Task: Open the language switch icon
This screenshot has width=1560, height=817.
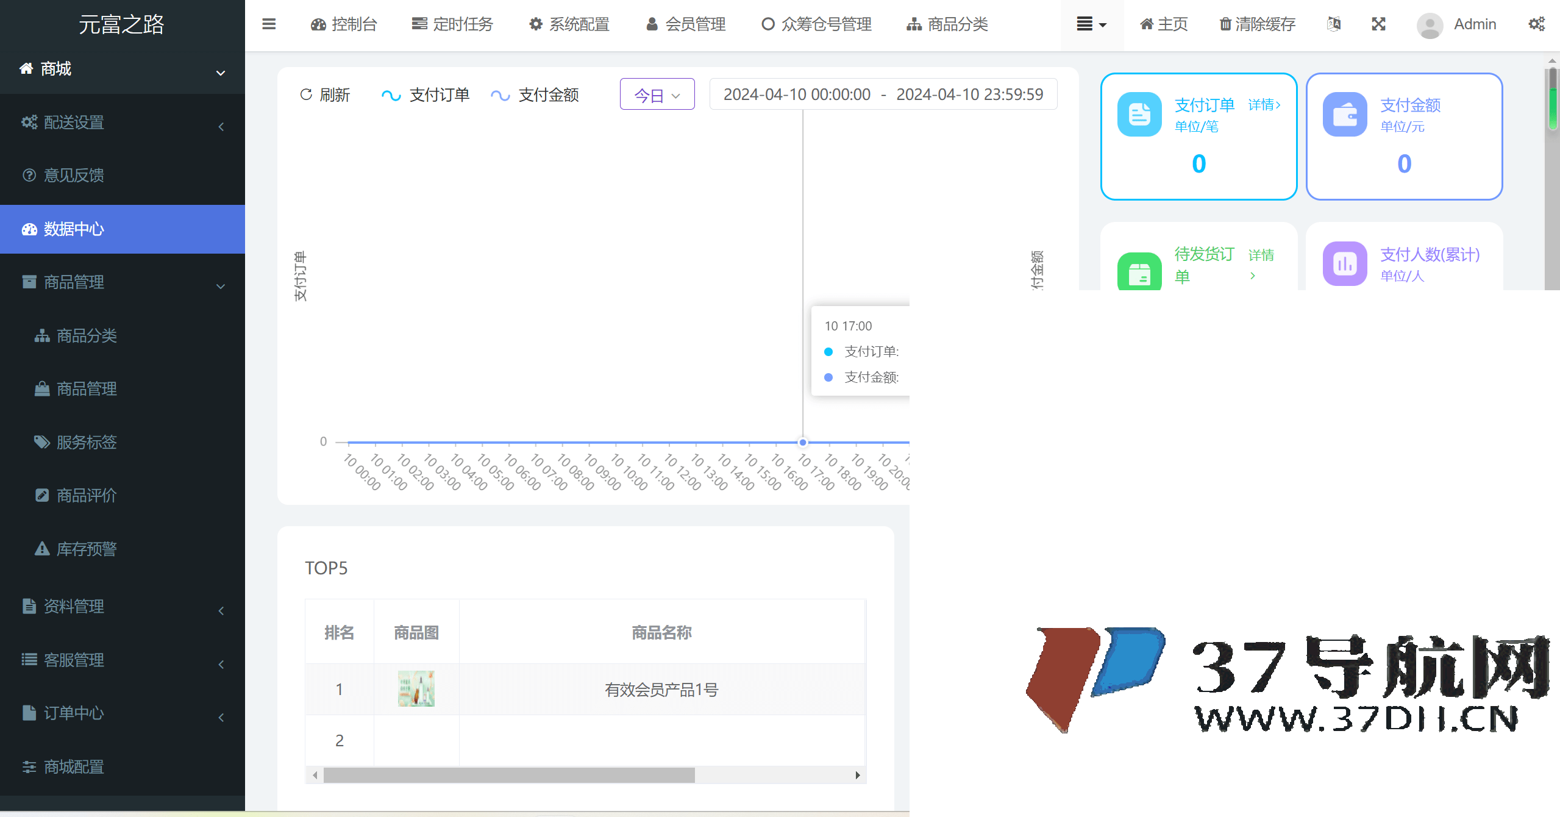Action: (x=1333, y=24)
